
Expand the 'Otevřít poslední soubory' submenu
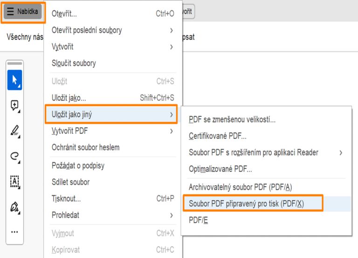coord(112,30)
